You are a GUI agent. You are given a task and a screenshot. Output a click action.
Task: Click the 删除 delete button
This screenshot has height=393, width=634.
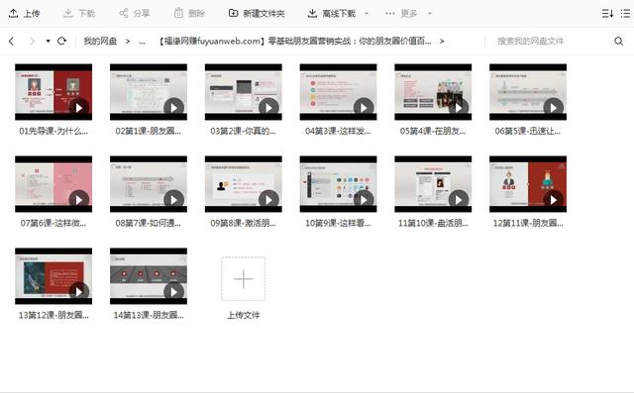click(189, 13)
